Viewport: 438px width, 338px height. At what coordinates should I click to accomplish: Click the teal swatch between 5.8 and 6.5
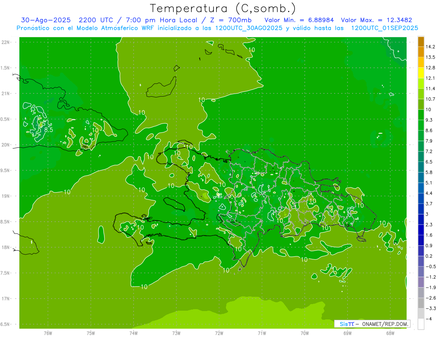tap(421, 167)
